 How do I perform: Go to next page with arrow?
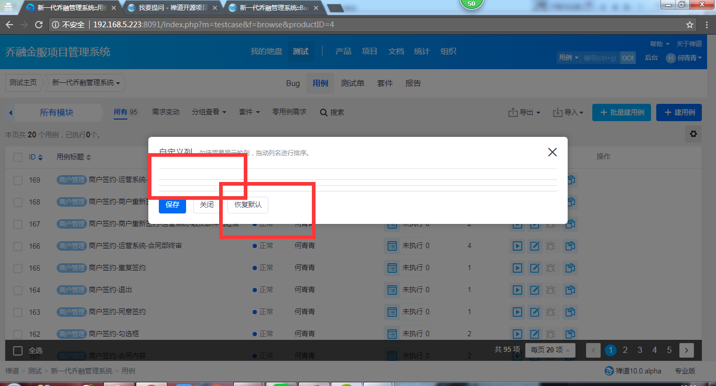(x=687, y=350)
